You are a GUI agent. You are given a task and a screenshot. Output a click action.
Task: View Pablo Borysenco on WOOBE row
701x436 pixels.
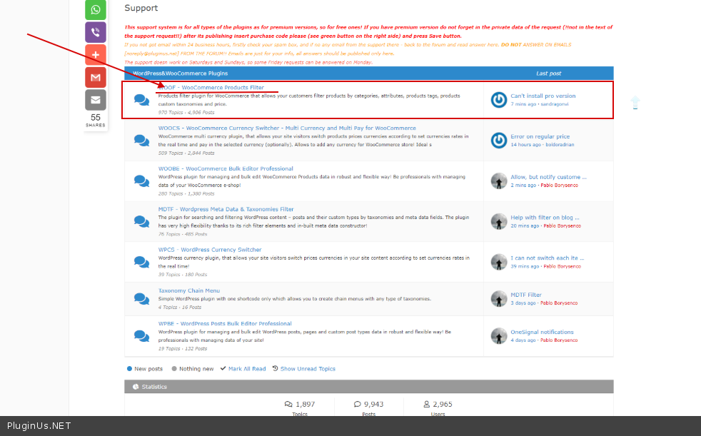pos(559,186)
